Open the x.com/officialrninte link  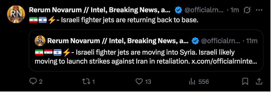click(224, 61)
